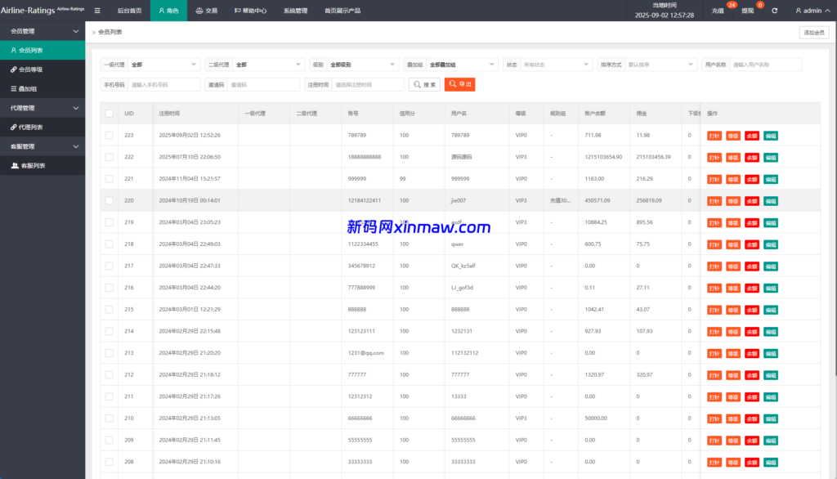
Task: Select the 角色 menu with person icon
Action: click(x=168, y=11)
